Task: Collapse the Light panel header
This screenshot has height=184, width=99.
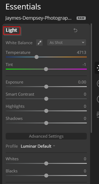Action: [x=12, y=30]
